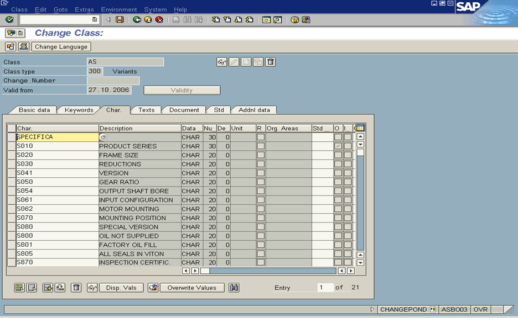Open the Environment menu
The image size is (518, 318).
click(x=119, y=9)
